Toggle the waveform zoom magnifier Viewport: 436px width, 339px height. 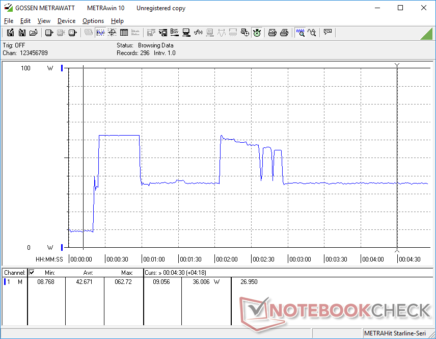[301, 33]
